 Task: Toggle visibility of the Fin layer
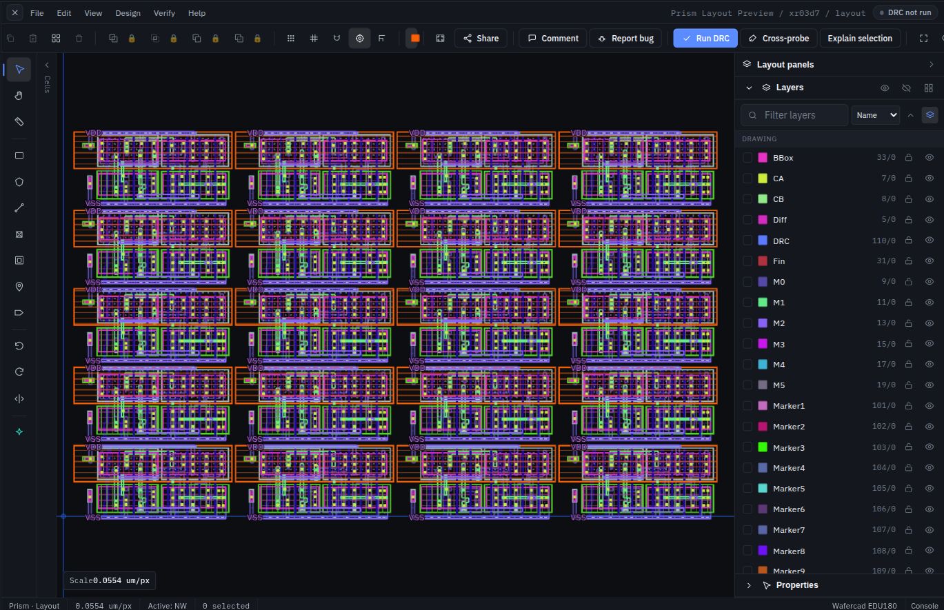tap(929, 261)
